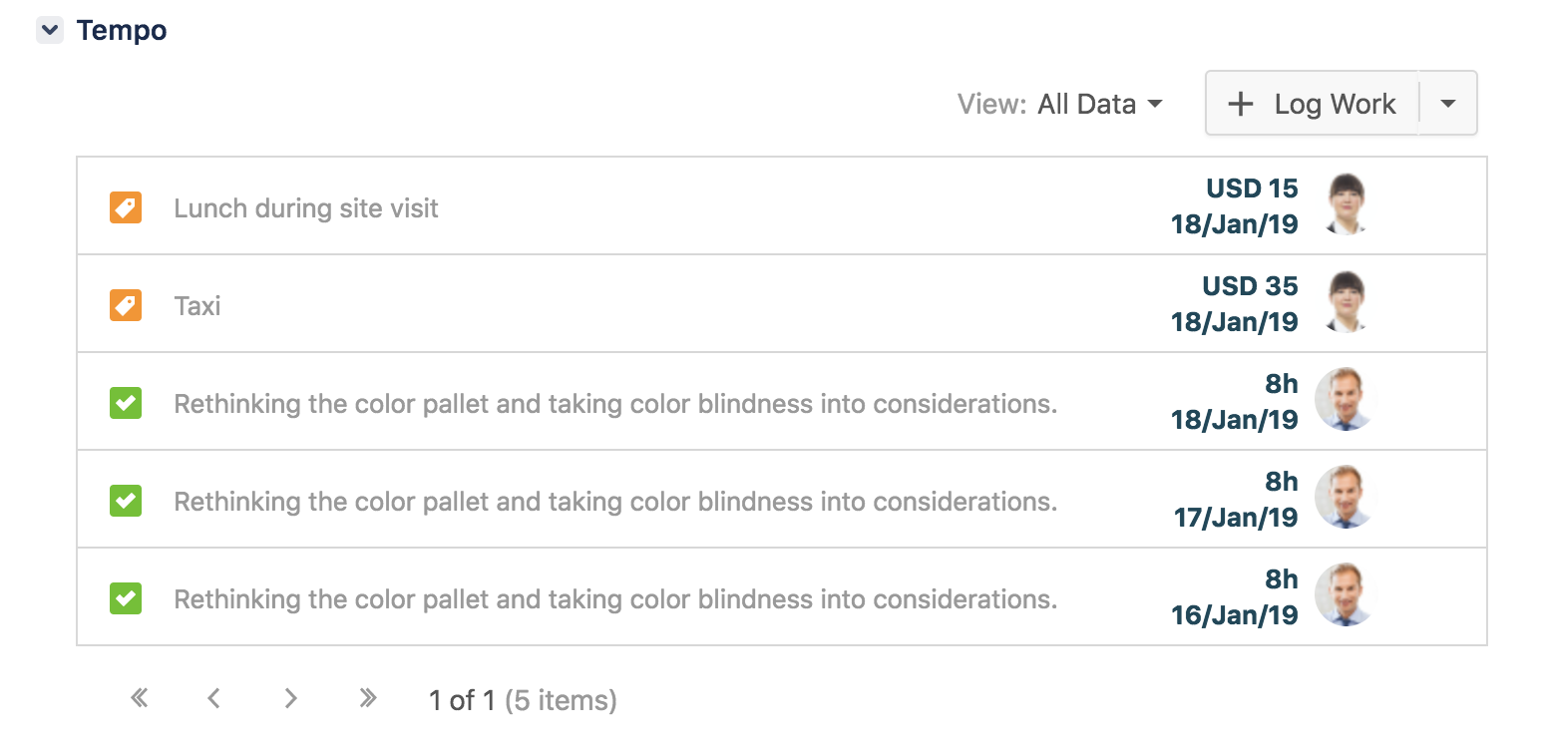Click green checkmark on the 18/Jan/19 worklog
Screen dimensions: 1542x756
click(125, 403)
